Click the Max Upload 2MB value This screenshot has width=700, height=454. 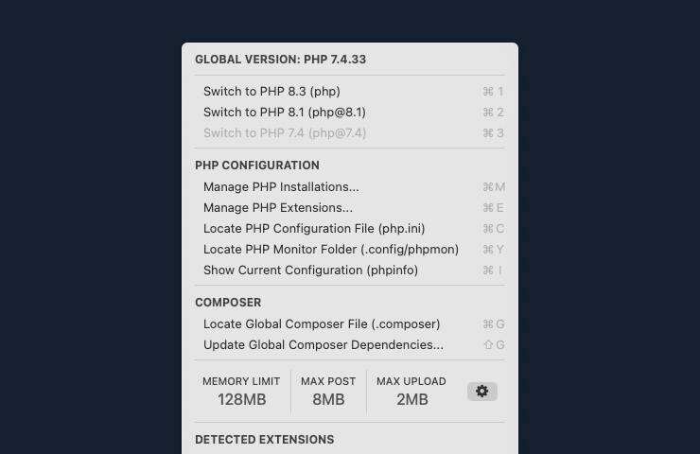tap(411, 399)
